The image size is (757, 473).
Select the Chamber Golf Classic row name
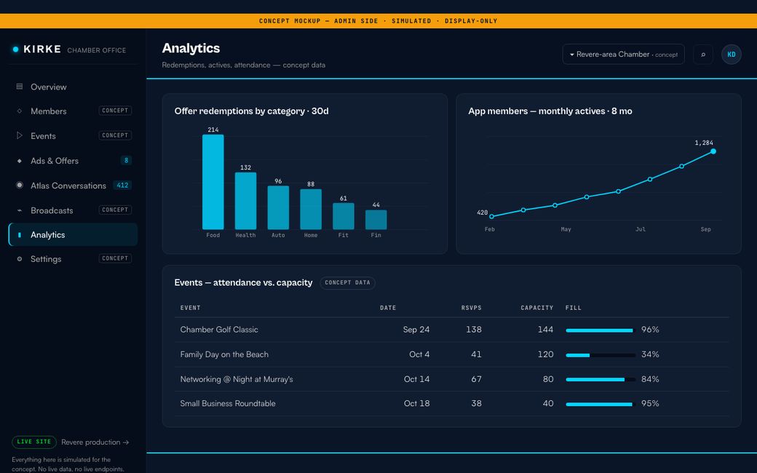click(x=219, y=330)
